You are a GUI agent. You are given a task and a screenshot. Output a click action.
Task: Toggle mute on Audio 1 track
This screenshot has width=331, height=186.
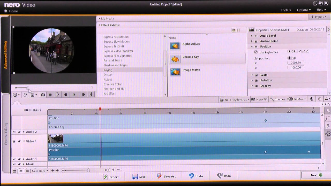pyautogui.click(x=14, y=159)
